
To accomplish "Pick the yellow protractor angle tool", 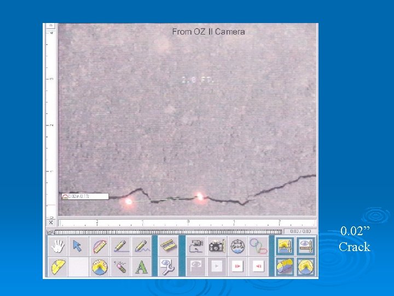I will pyautogui.click(x=57, y=267).
